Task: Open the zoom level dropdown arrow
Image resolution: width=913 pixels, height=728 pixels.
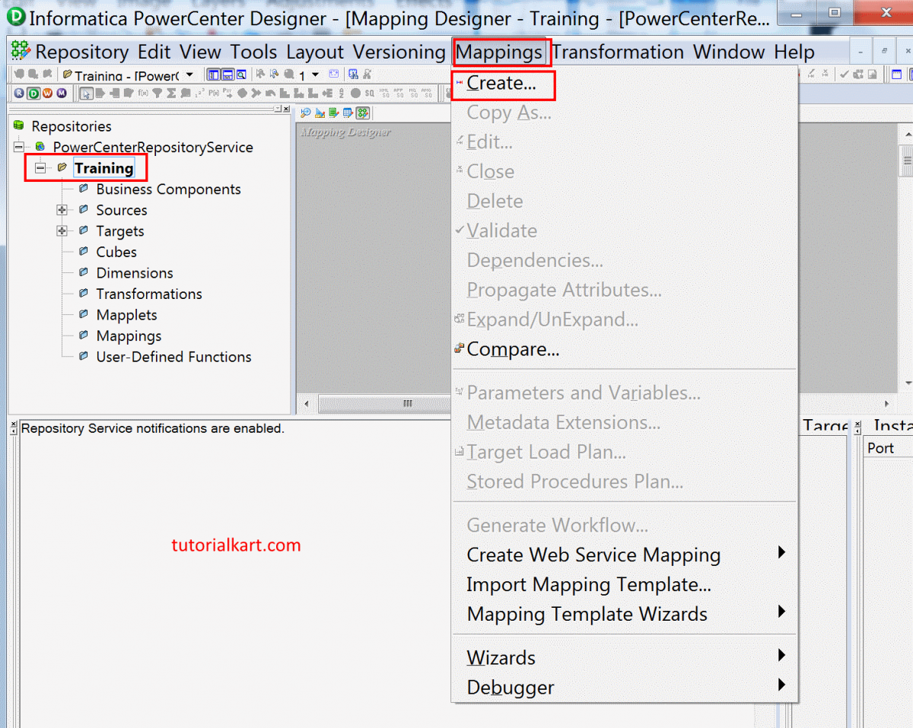Action: click(315, 74)
